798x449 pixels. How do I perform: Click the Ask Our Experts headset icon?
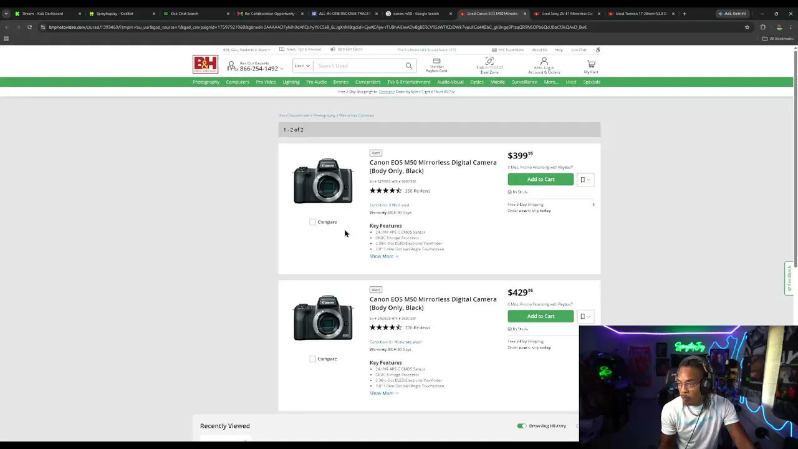point(232,65)
